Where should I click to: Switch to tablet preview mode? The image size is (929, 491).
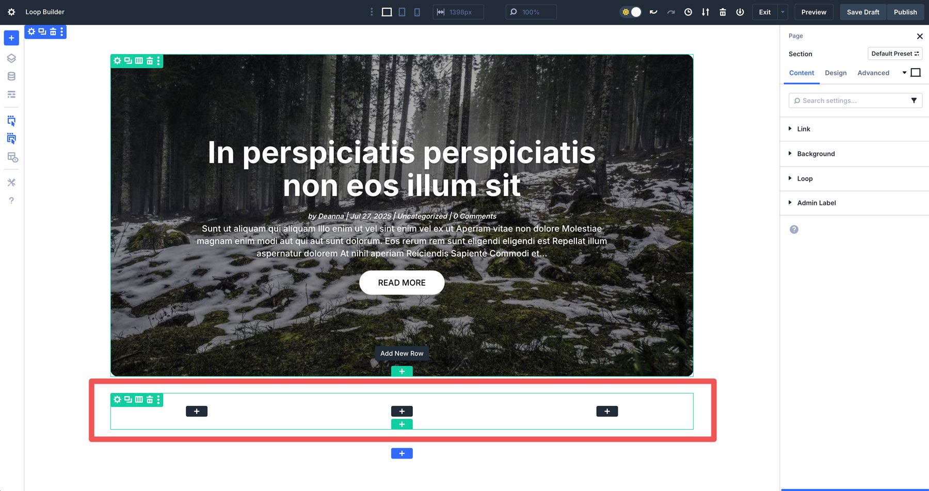click(x=402, y=12)
